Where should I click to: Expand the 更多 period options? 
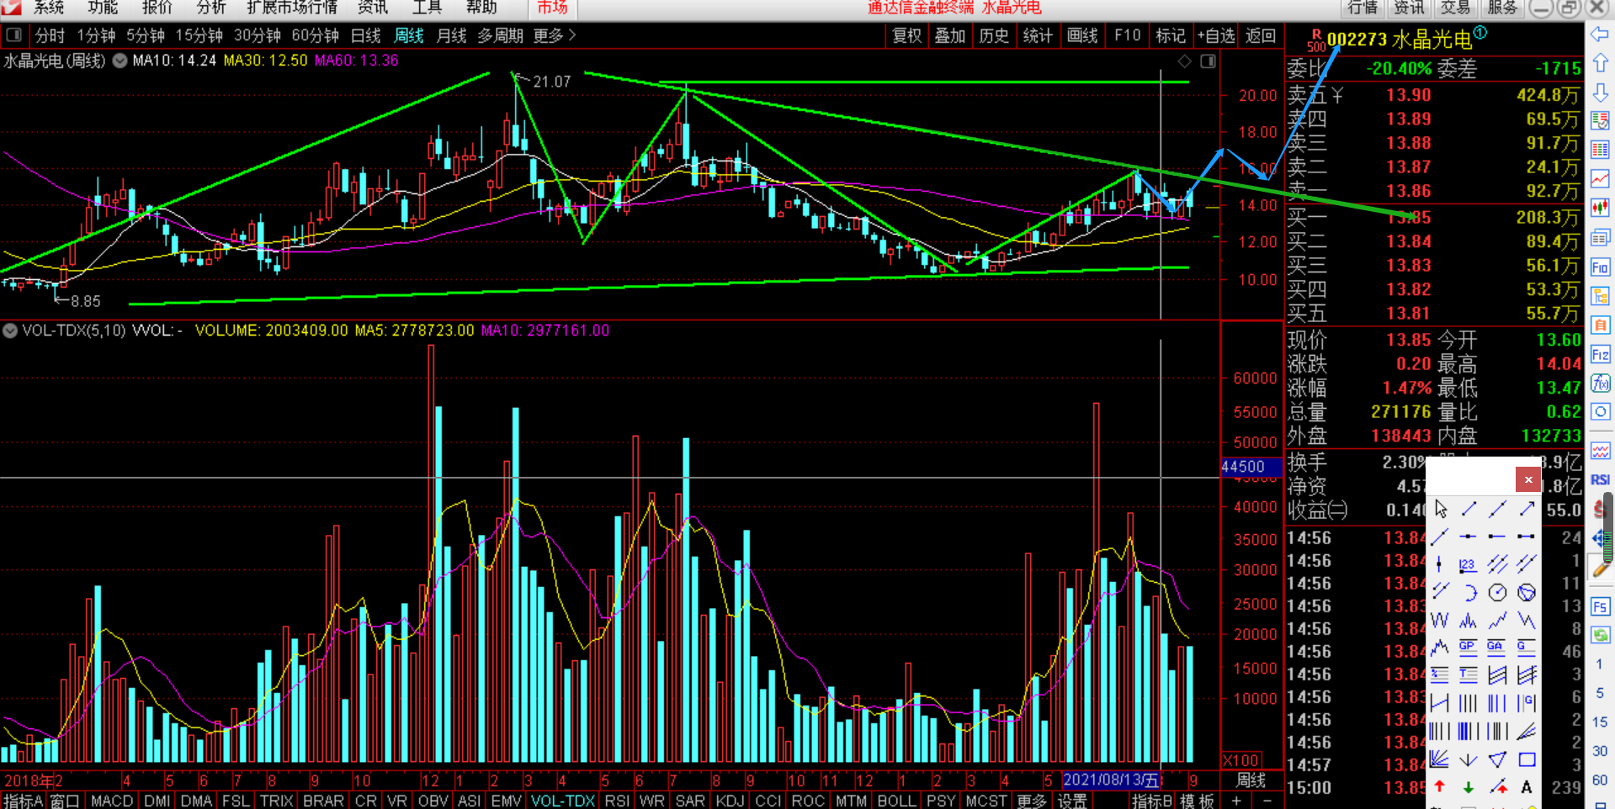coord(555,35)
